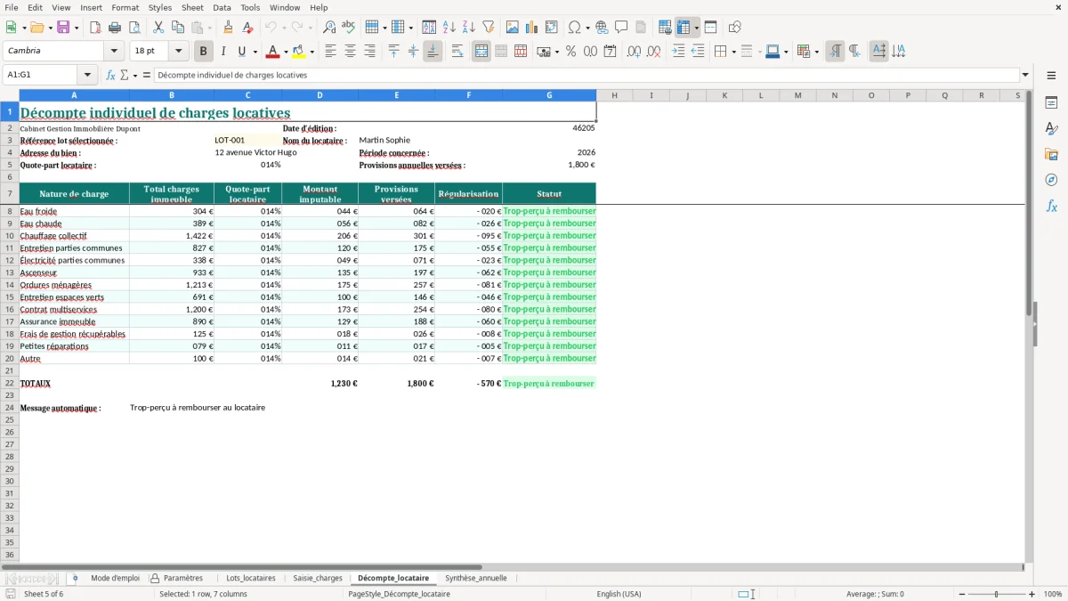Insert a comment
The image size is (1068, 601).
tap(621, 28)
